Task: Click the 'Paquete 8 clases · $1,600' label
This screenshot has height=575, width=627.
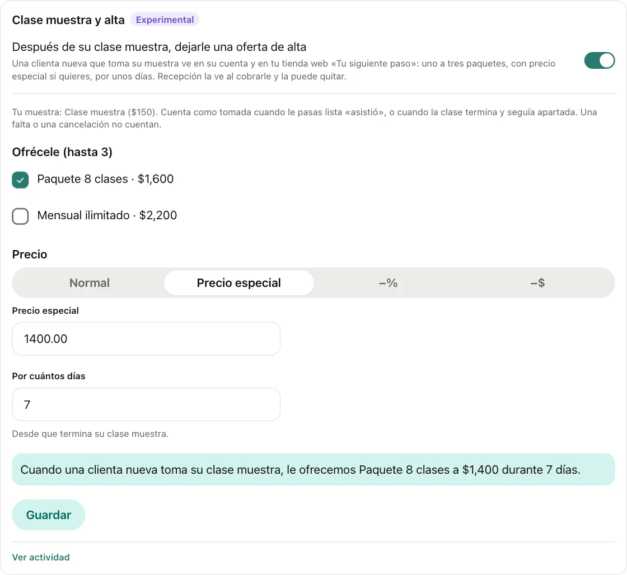Action: (105, 179)
